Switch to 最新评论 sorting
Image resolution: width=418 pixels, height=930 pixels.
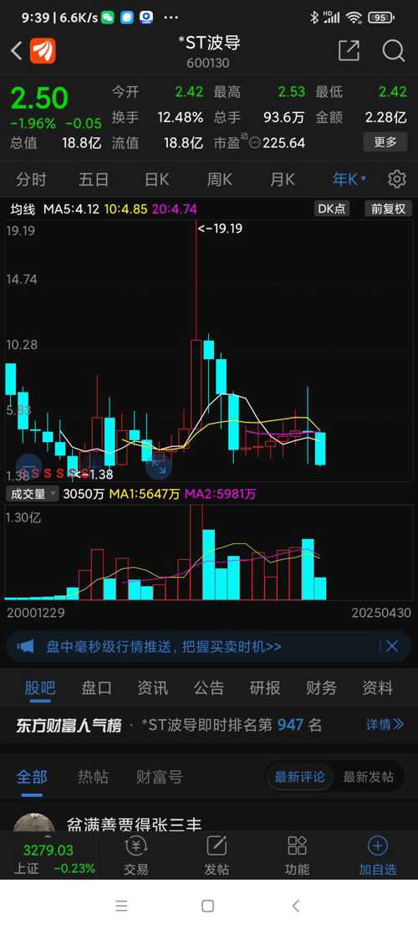(x=299, y=776)
